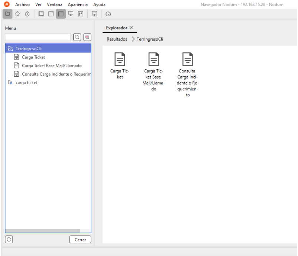Open favorites with the star icon

point(17,14)
